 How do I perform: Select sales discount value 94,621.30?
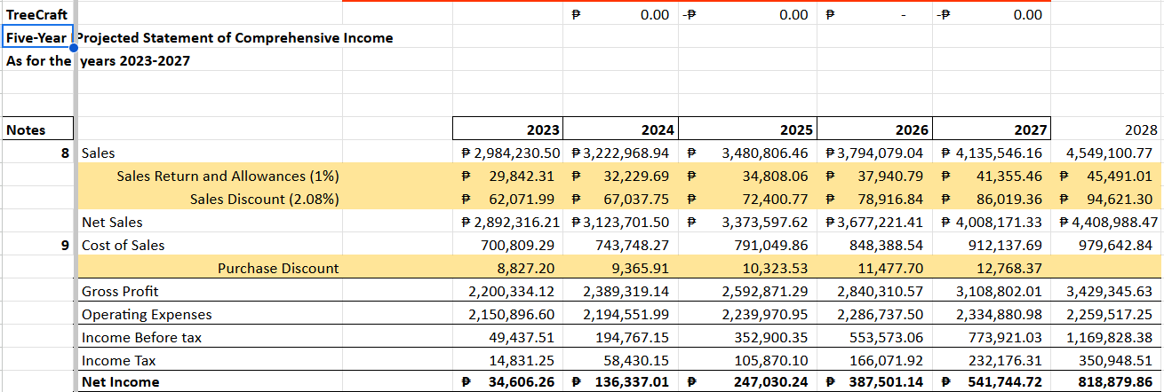1106,200
